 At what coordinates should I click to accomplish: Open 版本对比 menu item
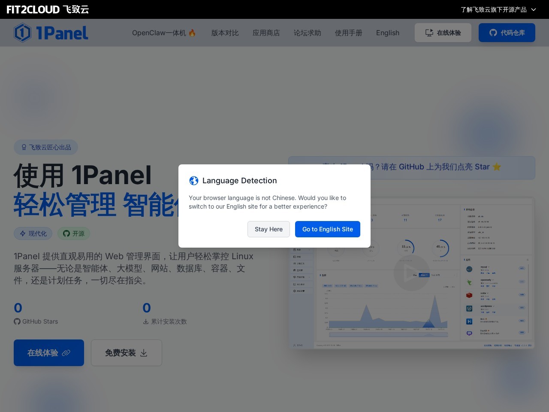click(225, 33)
